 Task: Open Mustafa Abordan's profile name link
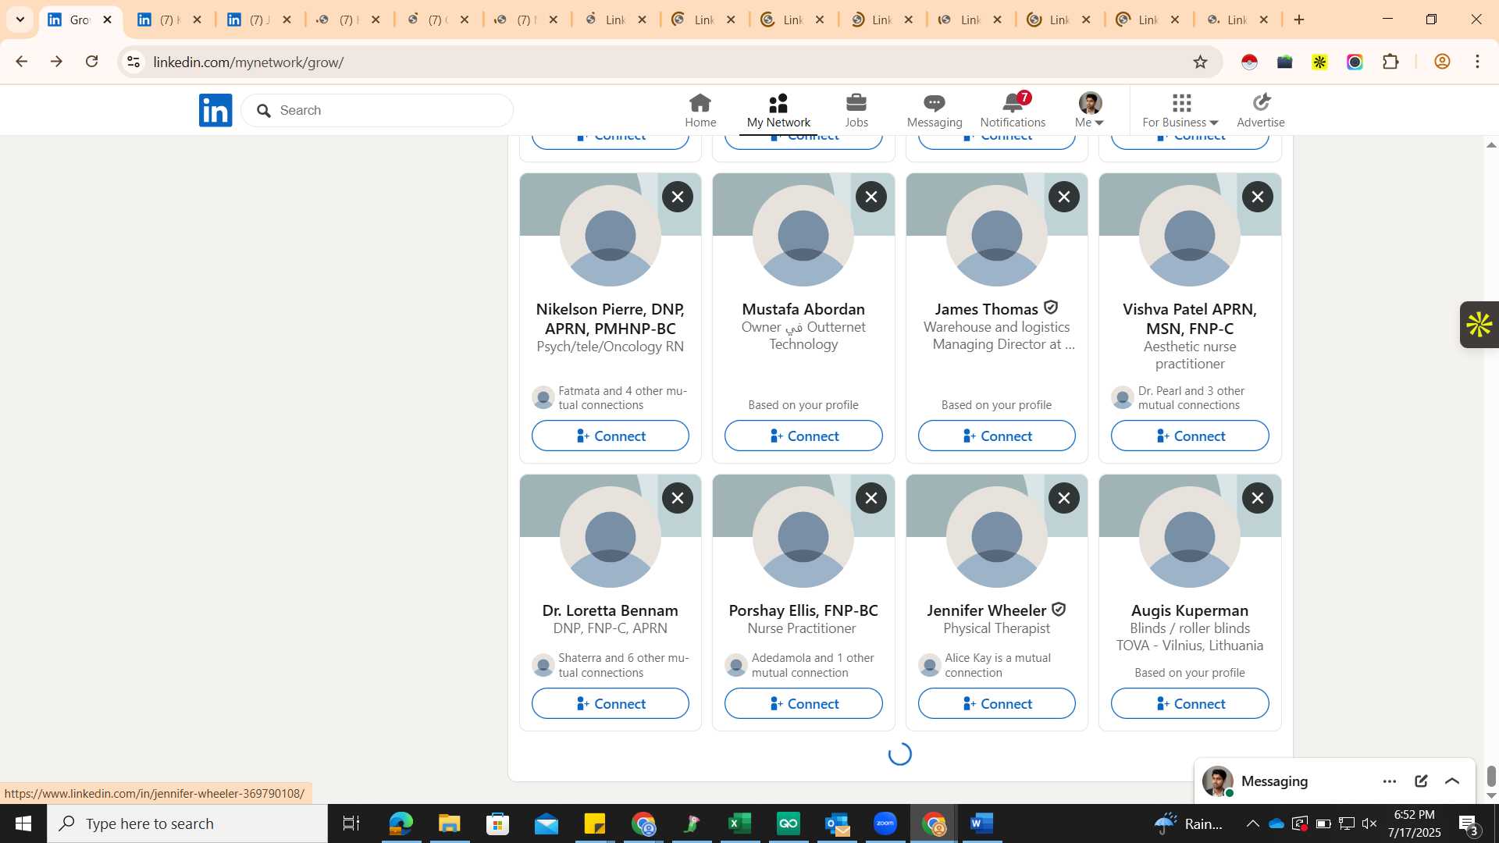point(803,309)
